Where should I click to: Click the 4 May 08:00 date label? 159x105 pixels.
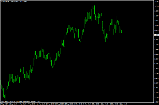point(22,104)
